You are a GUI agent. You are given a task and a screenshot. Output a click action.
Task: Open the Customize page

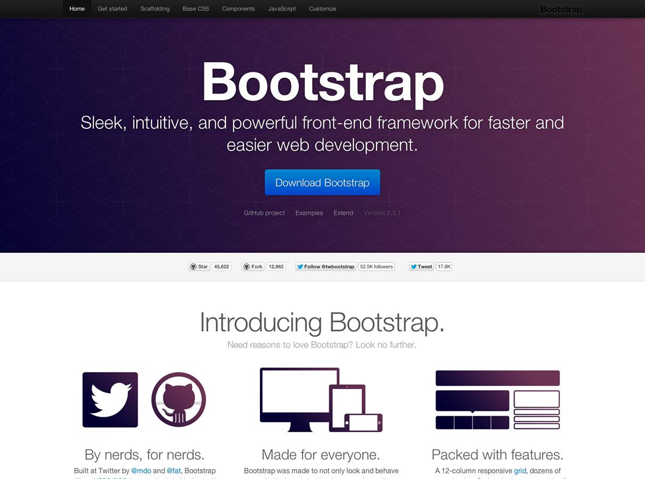322,9
